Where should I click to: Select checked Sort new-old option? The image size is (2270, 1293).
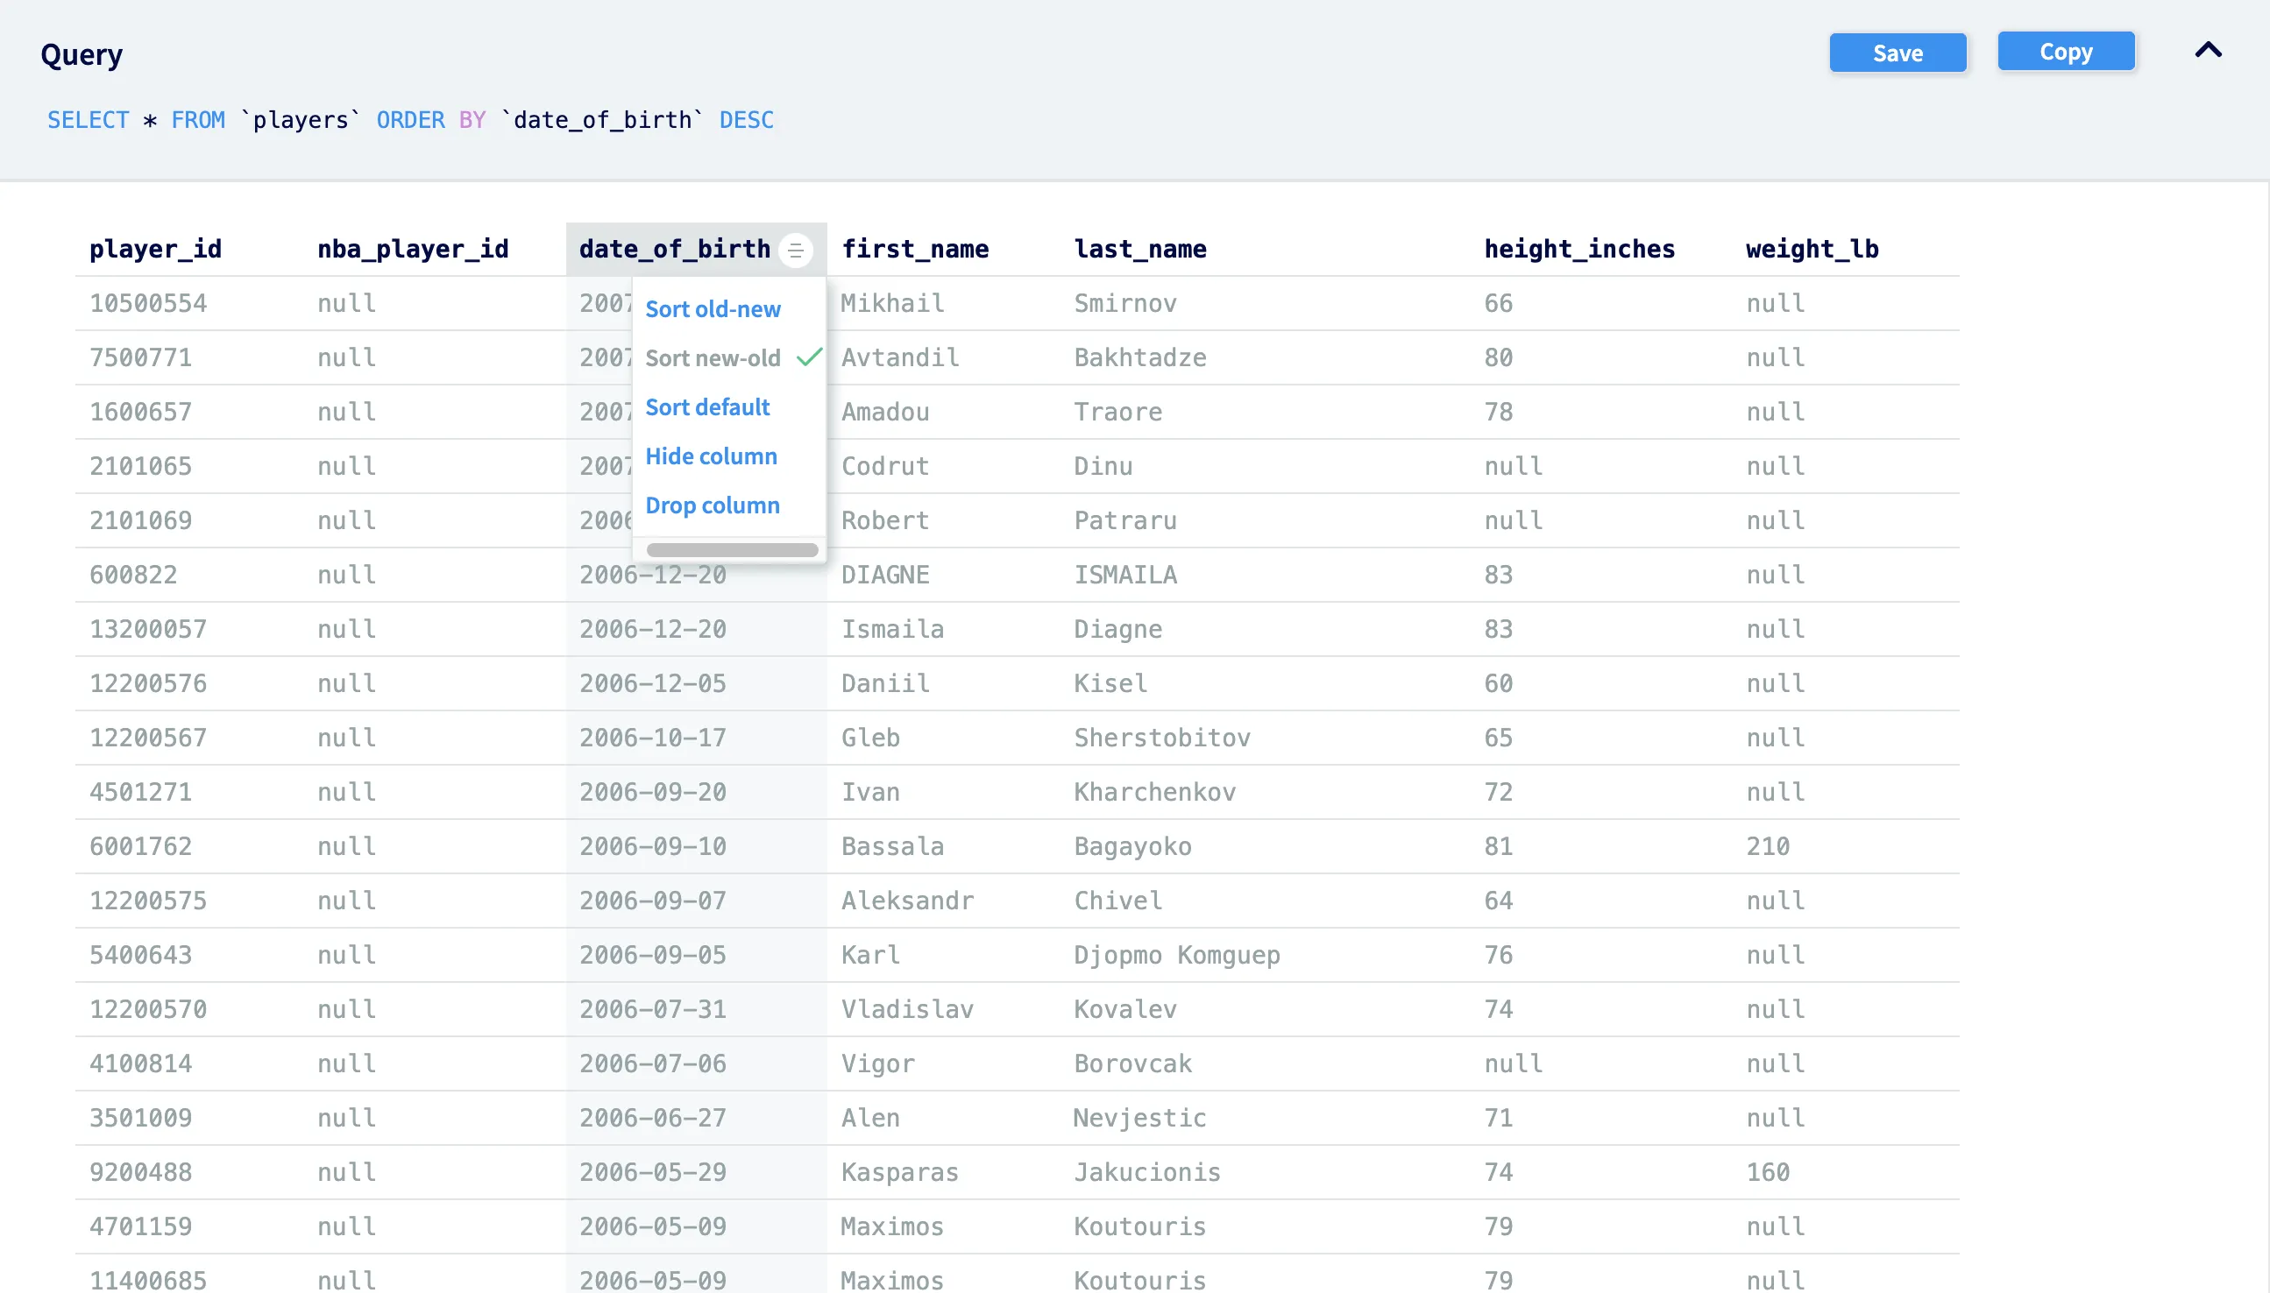click(x=713, y=358)
